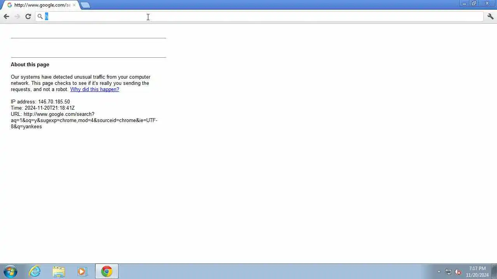The image size is (497, 279).
Task: Open the 'Why did this happen?' link
Action: (95, 89)
